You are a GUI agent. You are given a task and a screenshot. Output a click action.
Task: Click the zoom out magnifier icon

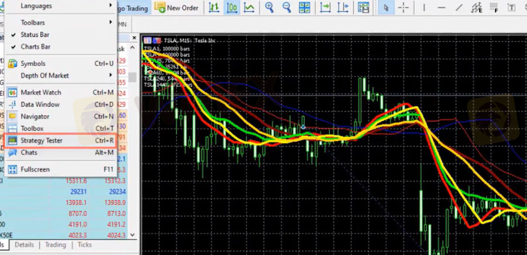pyautogui.click(x=287, y=7)
